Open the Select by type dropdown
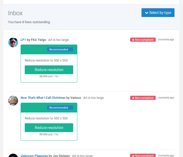 click(x=158, y=13)
